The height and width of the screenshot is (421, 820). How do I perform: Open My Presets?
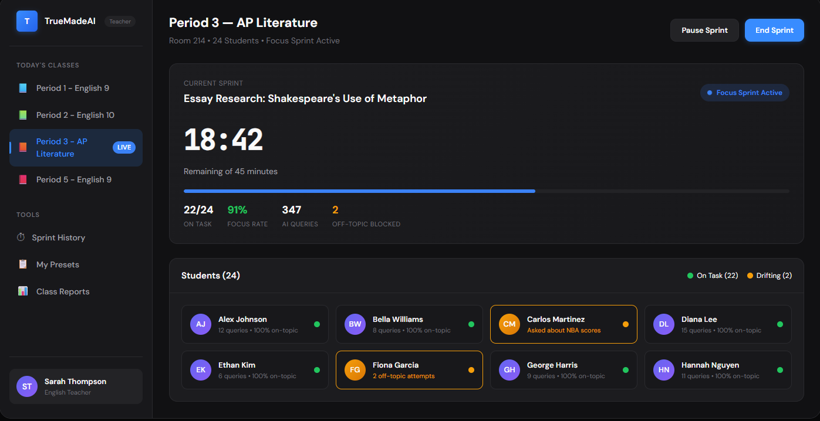[x=76, y=264]
